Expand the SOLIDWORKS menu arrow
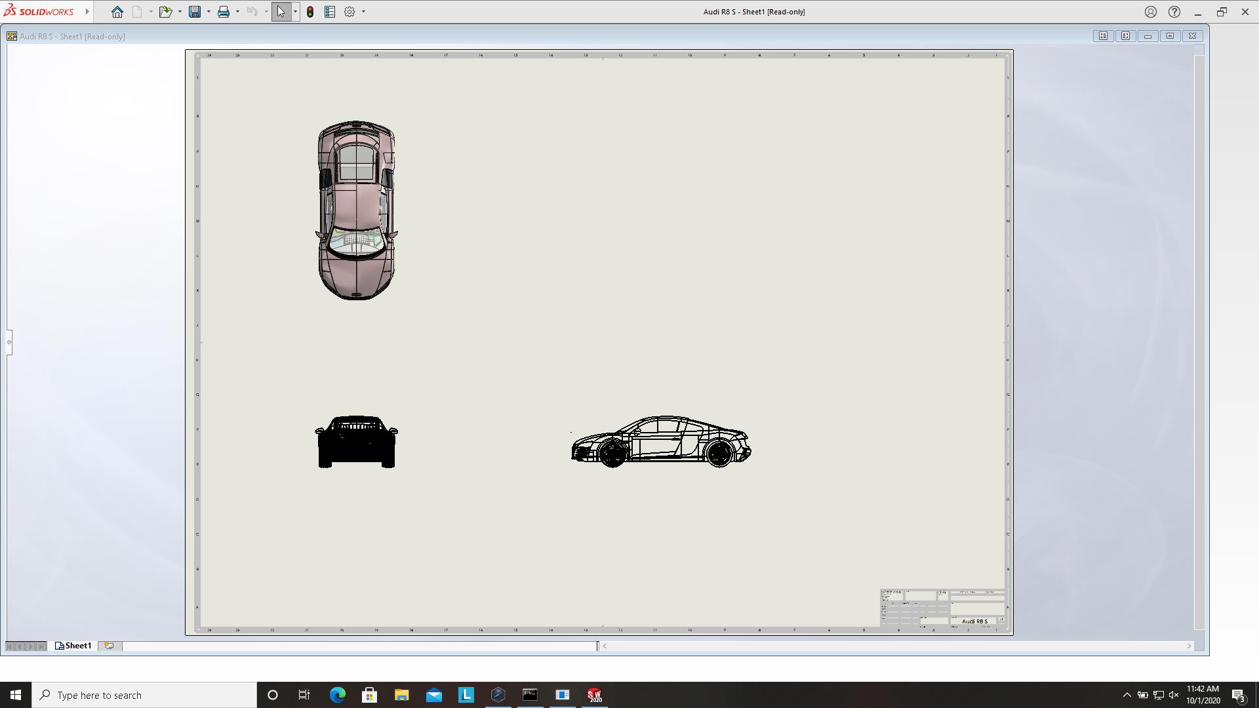The image size is (1259, 708). coord(87,12)
